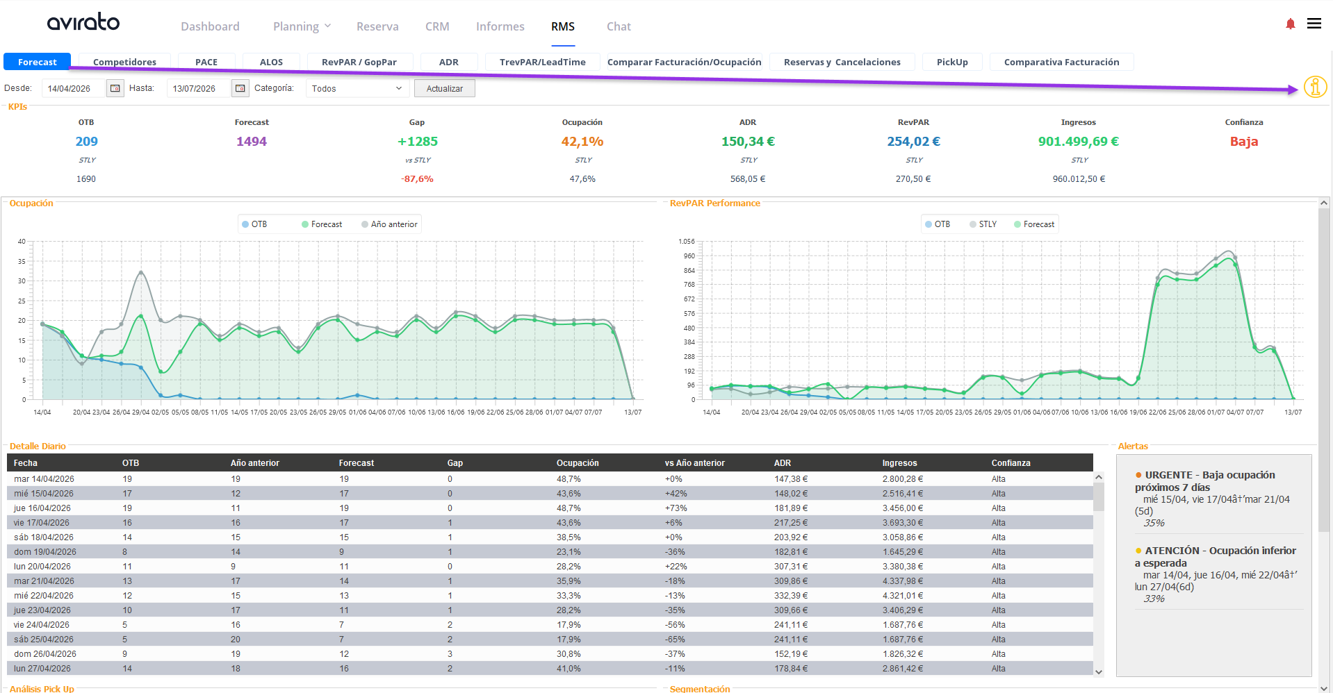Select the row lun 20/04/2026
The image size is (1333, 693).
click(550, 567)
